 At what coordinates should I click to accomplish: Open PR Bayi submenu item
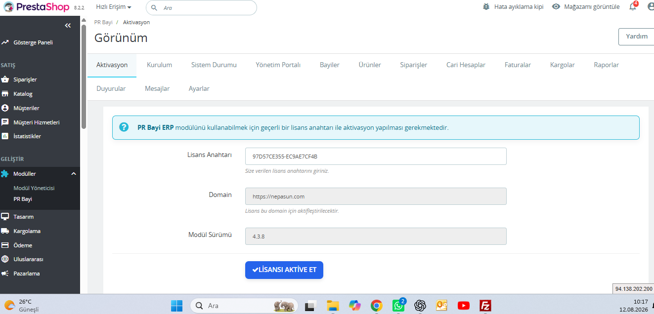(23, 199)
